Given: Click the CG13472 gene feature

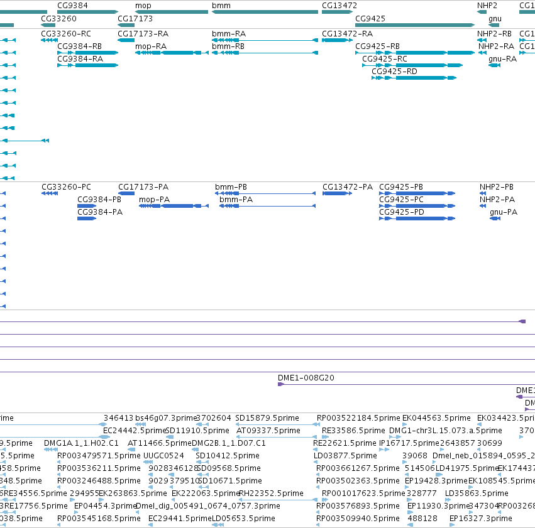Looking at the screenshot, I should click(337, 12).
